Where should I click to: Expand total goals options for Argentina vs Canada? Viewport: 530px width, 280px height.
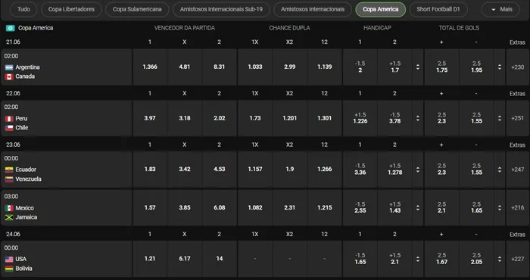point(500,67)
